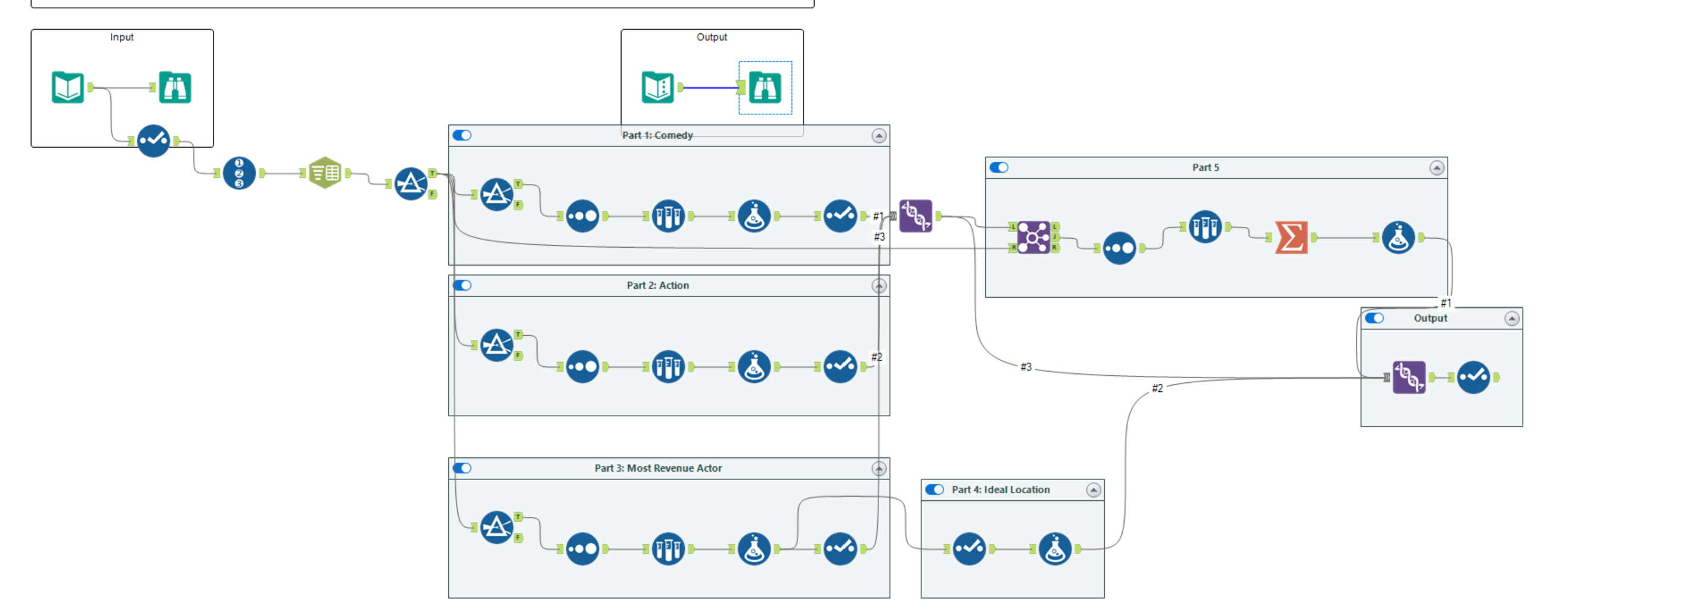
Task: Collapse the Part 2: Action container
Action: (x=878, y=285)
